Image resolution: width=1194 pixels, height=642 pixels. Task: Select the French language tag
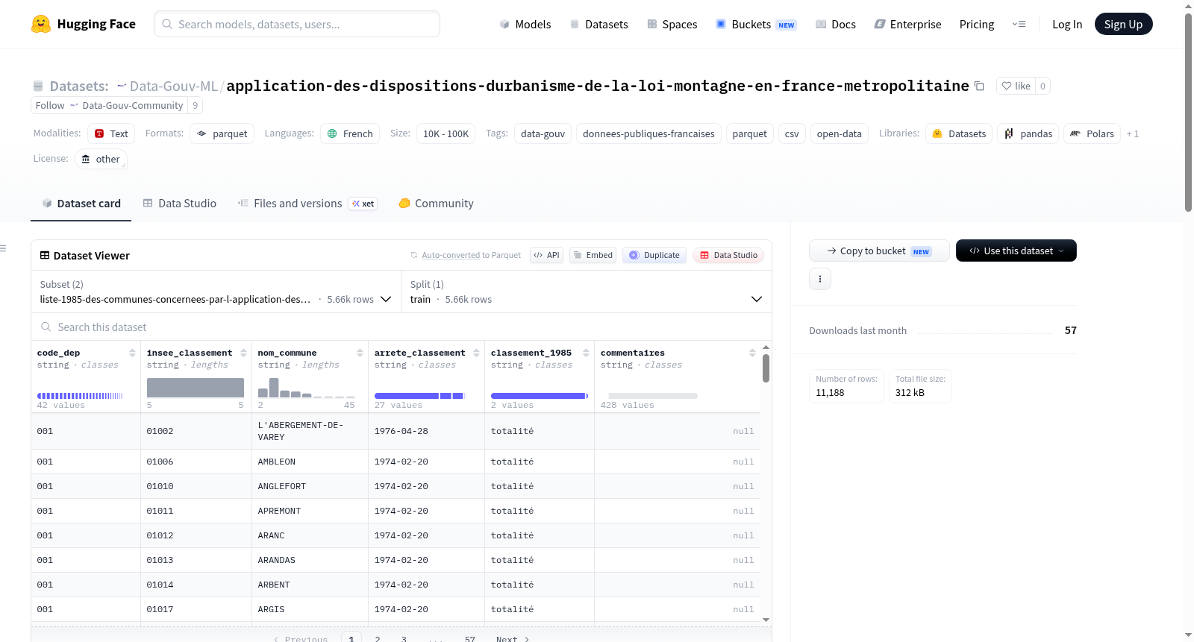coord(350,133)
